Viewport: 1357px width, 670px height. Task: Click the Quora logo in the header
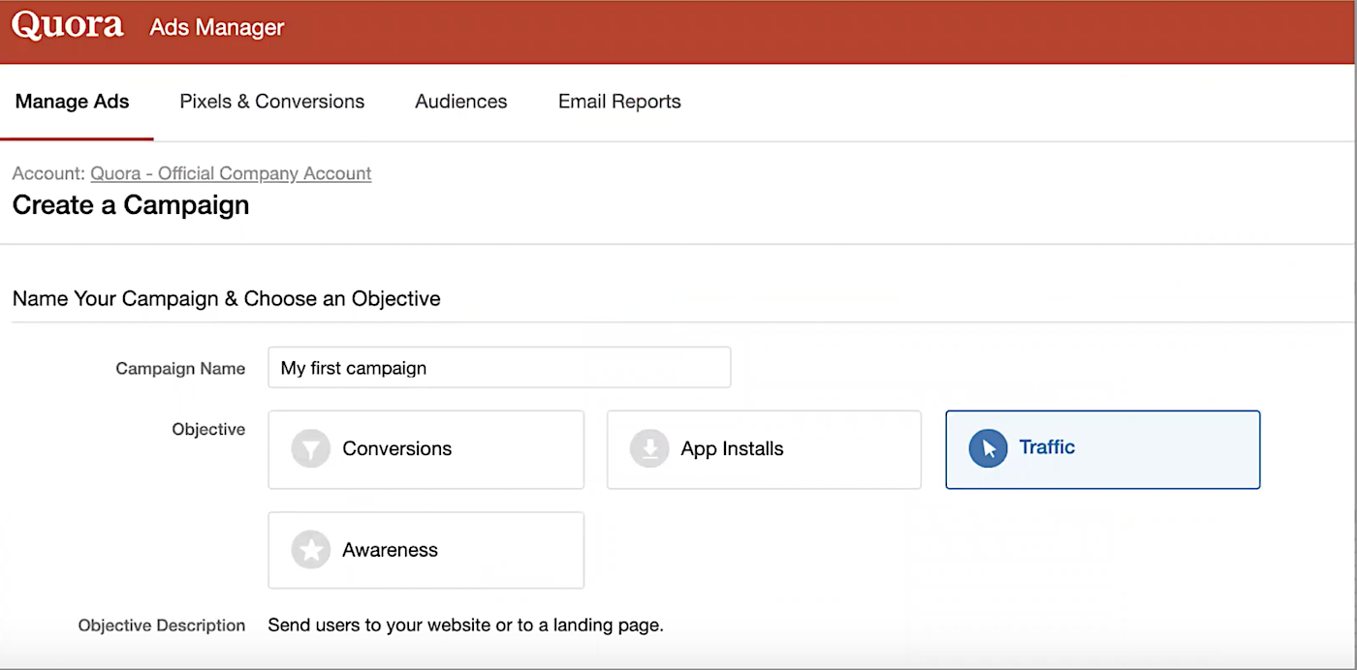[68, 26]
